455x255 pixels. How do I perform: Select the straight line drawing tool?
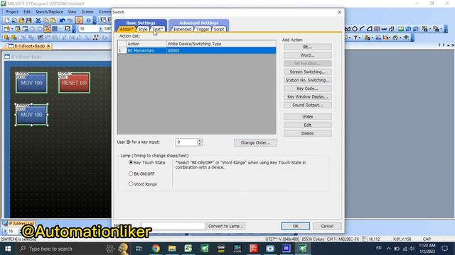(384, 29)
